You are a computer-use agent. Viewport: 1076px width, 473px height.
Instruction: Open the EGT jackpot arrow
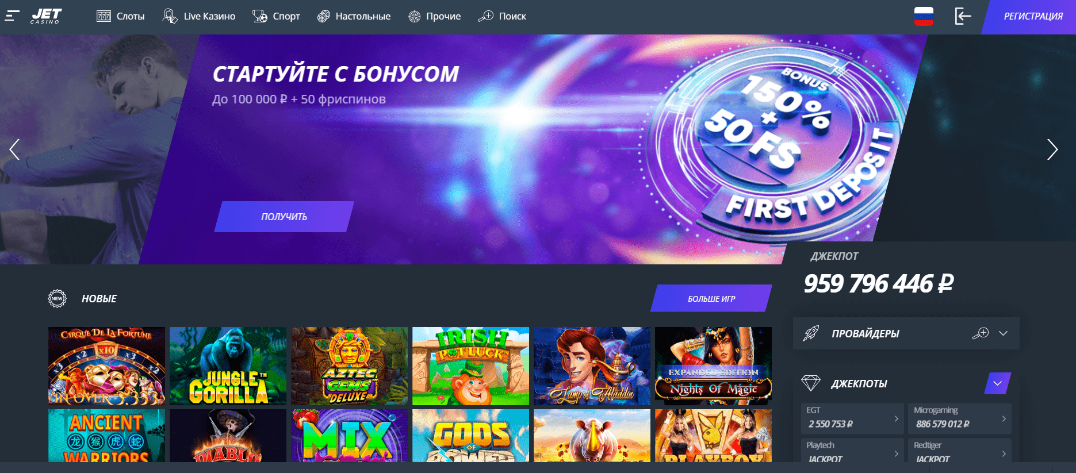pos(896,418)
